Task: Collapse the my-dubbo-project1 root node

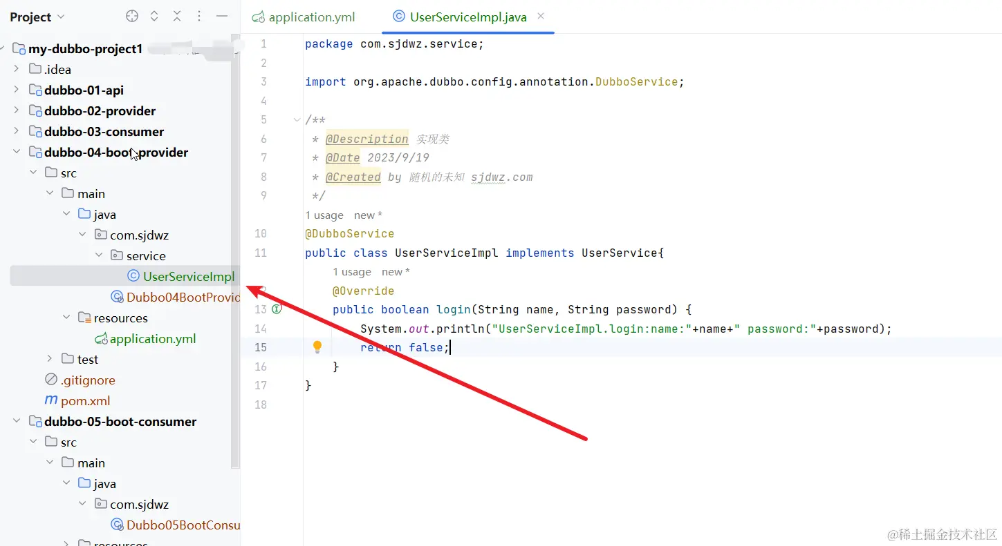Action: point(3,49)
